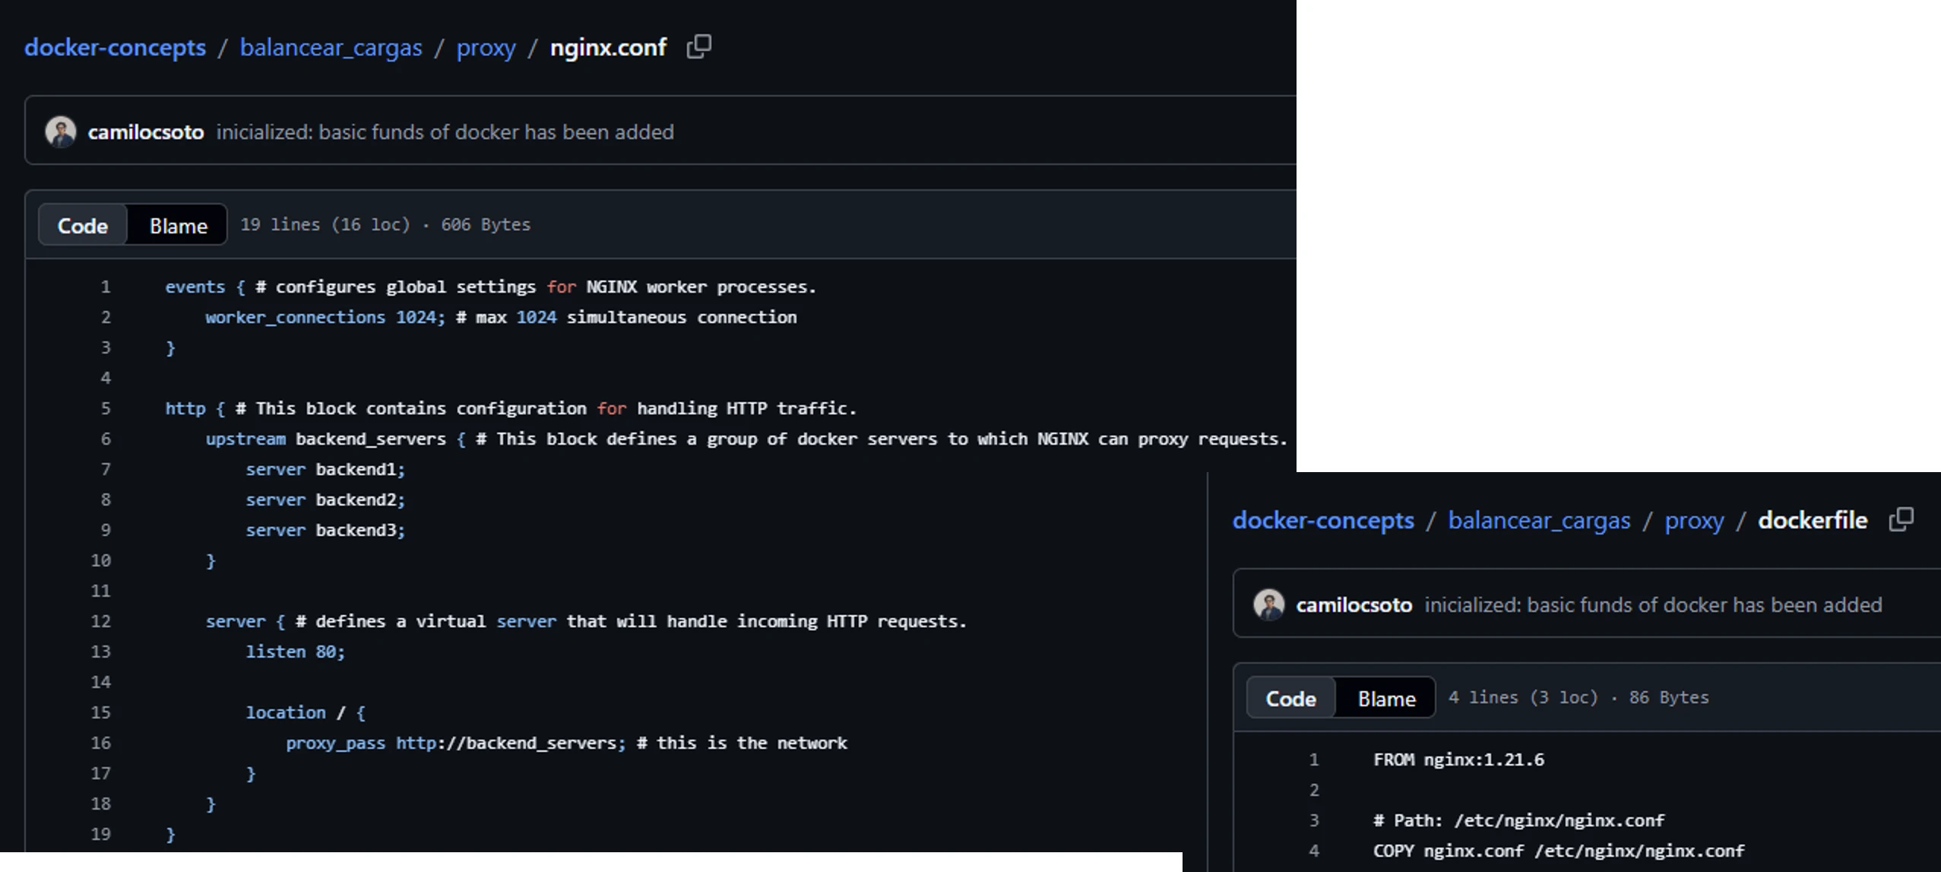
Task: Select line number 19 of nginx.conf
Action: coord(101,834)
